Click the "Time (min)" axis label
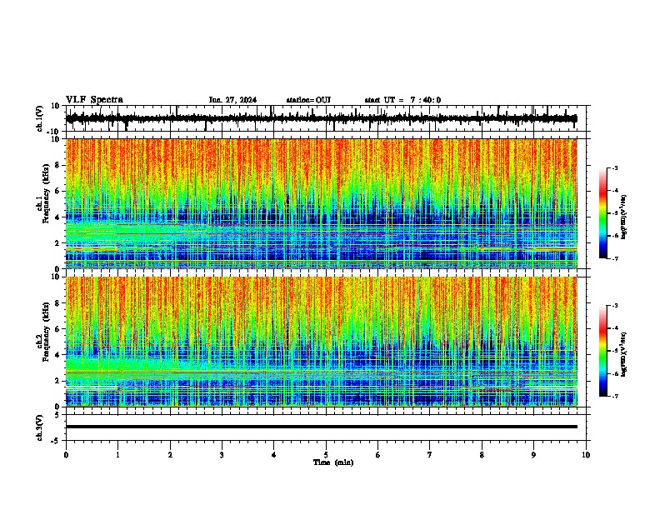The height and width of the screenshot is (510, 660). click(x=333, y=462)
